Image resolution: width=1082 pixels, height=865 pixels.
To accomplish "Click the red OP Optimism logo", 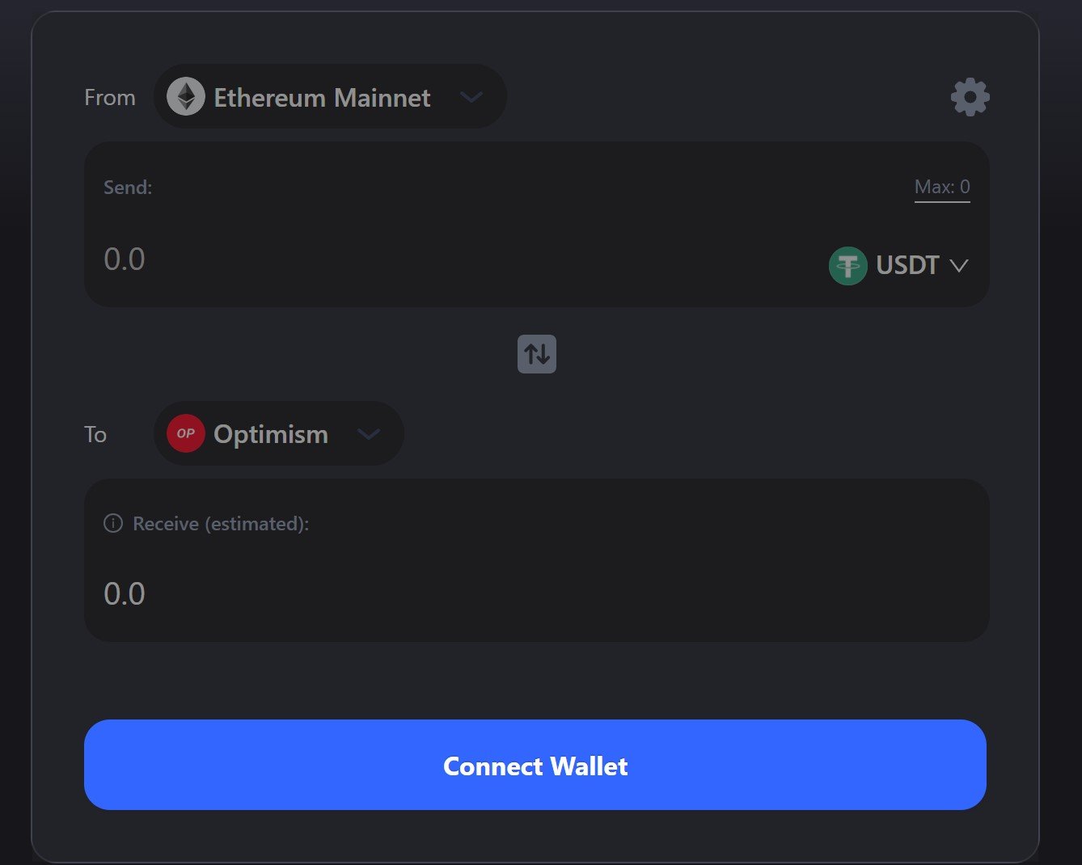I will [x=186, y=433].
